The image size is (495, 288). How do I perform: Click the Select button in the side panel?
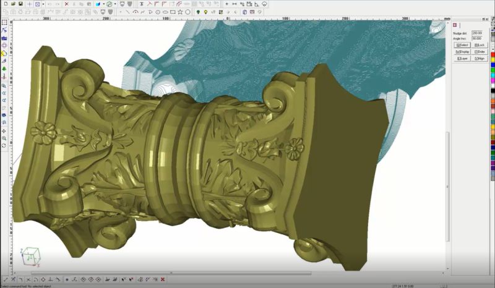tap(462, 45)
